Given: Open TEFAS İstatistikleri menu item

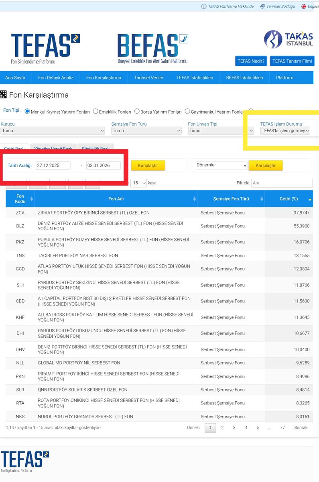Looking at the screenshot, I should [195, 78].
